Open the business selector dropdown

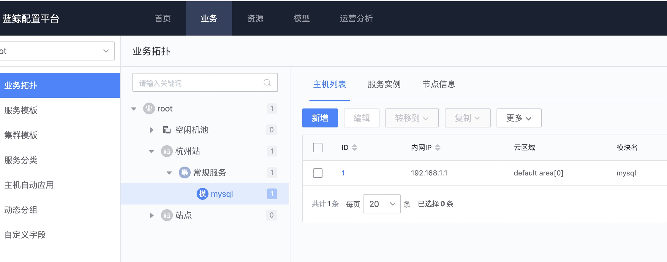pyautogui.click(x=57, y=51)
